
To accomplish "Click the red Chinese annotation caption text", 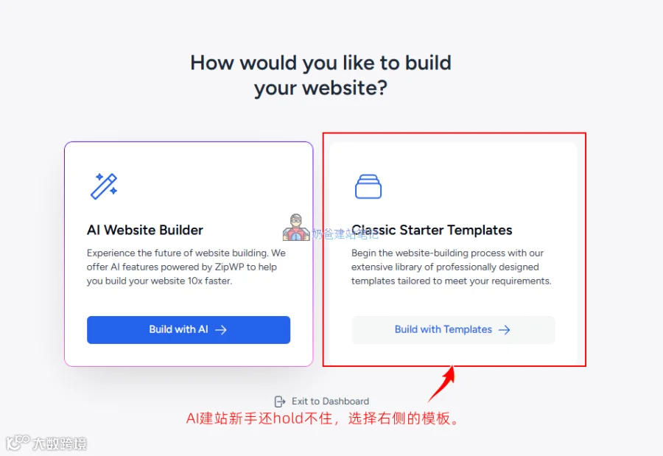I will tap(323, 418).
